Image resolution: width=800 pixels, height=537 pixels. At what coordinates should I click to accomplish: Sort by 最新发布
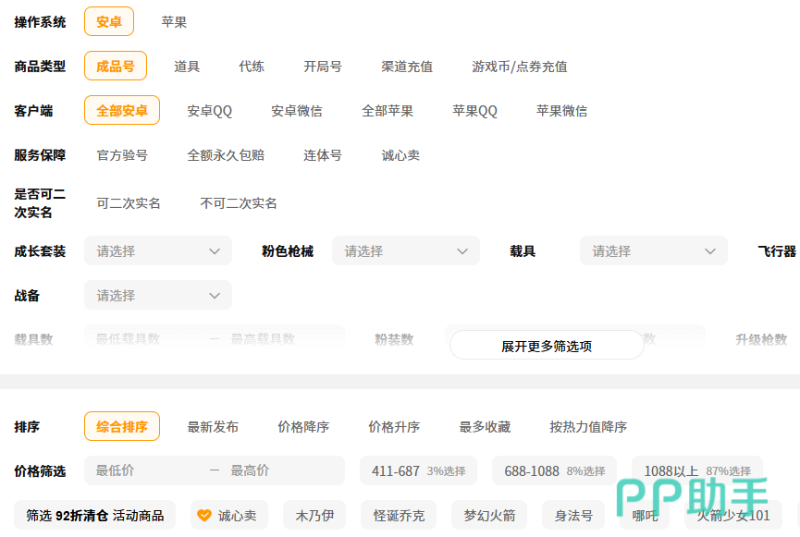pos(213,426)
